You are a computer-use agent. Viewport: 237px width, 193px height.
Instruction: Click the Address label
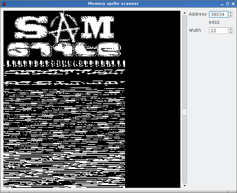point(198,14)
